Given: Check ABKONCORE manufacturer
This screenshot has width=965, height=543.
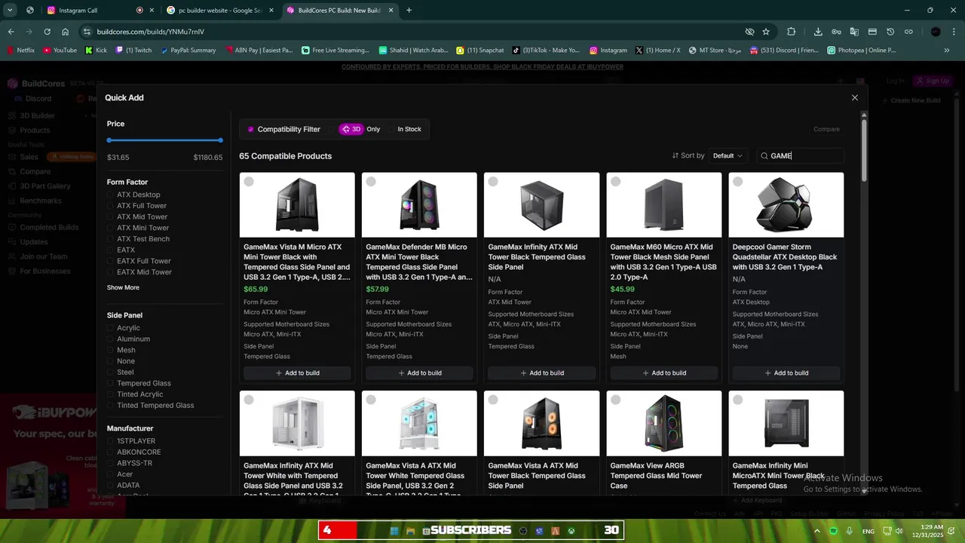Looking at the screenshot, I should tap(111, 452).
